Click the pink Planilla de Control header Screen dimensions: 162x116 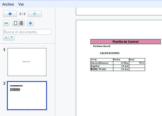tap(126, 42)
